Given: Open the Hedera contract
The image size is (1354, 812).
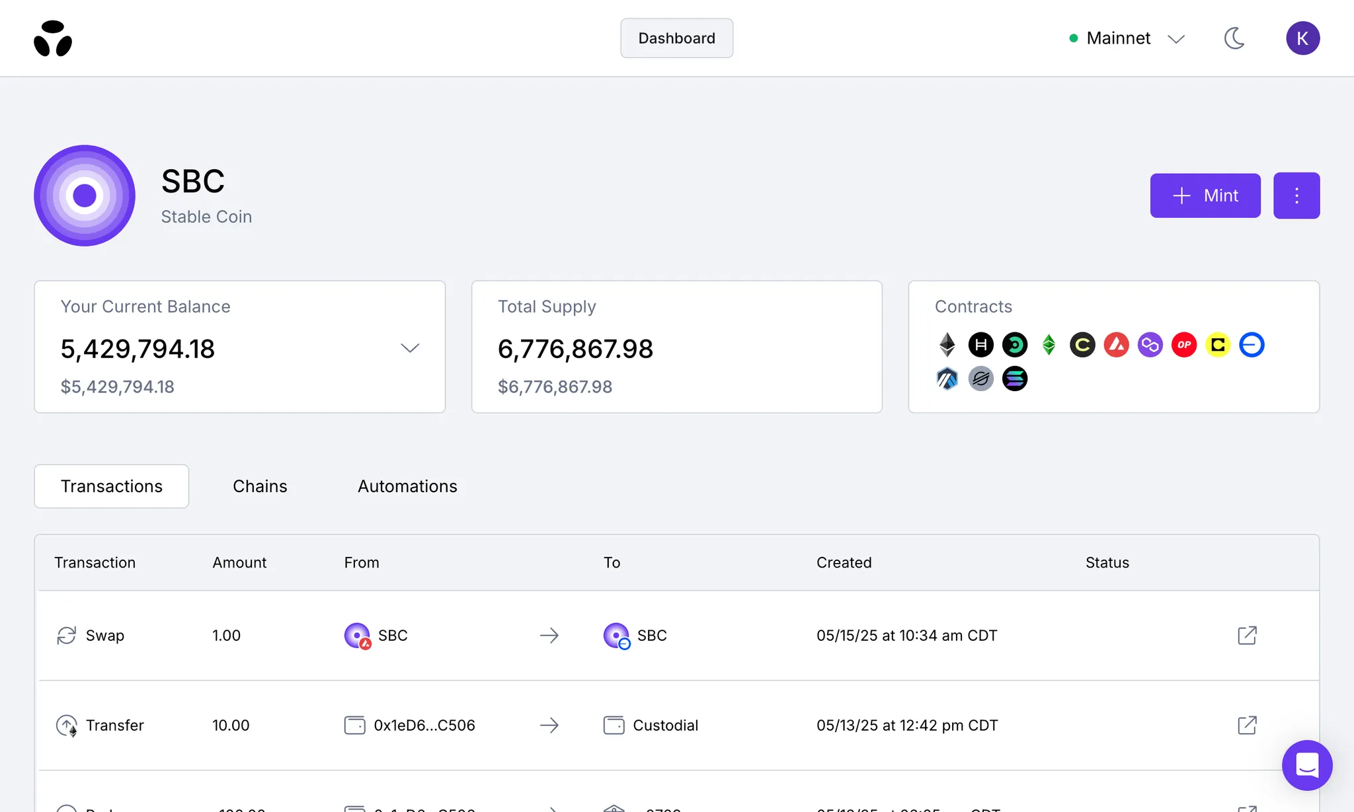Looking at the screenshot, I should pos(981,344).
